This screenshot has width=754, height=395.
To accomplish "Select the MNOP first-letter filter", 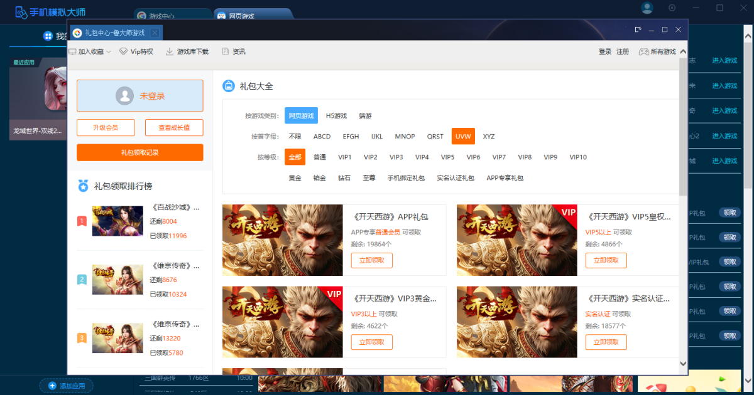I will [x=405, y=137].
